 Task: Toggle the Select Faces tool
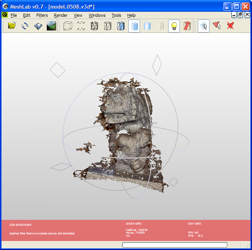tap(217, 26)
